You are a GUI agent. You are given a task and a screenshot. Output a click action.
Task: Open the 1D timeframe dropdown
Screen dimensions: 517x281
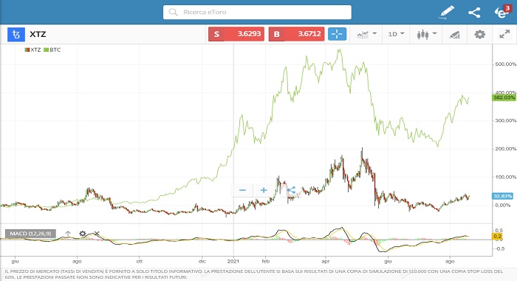[x=396, y=34]
